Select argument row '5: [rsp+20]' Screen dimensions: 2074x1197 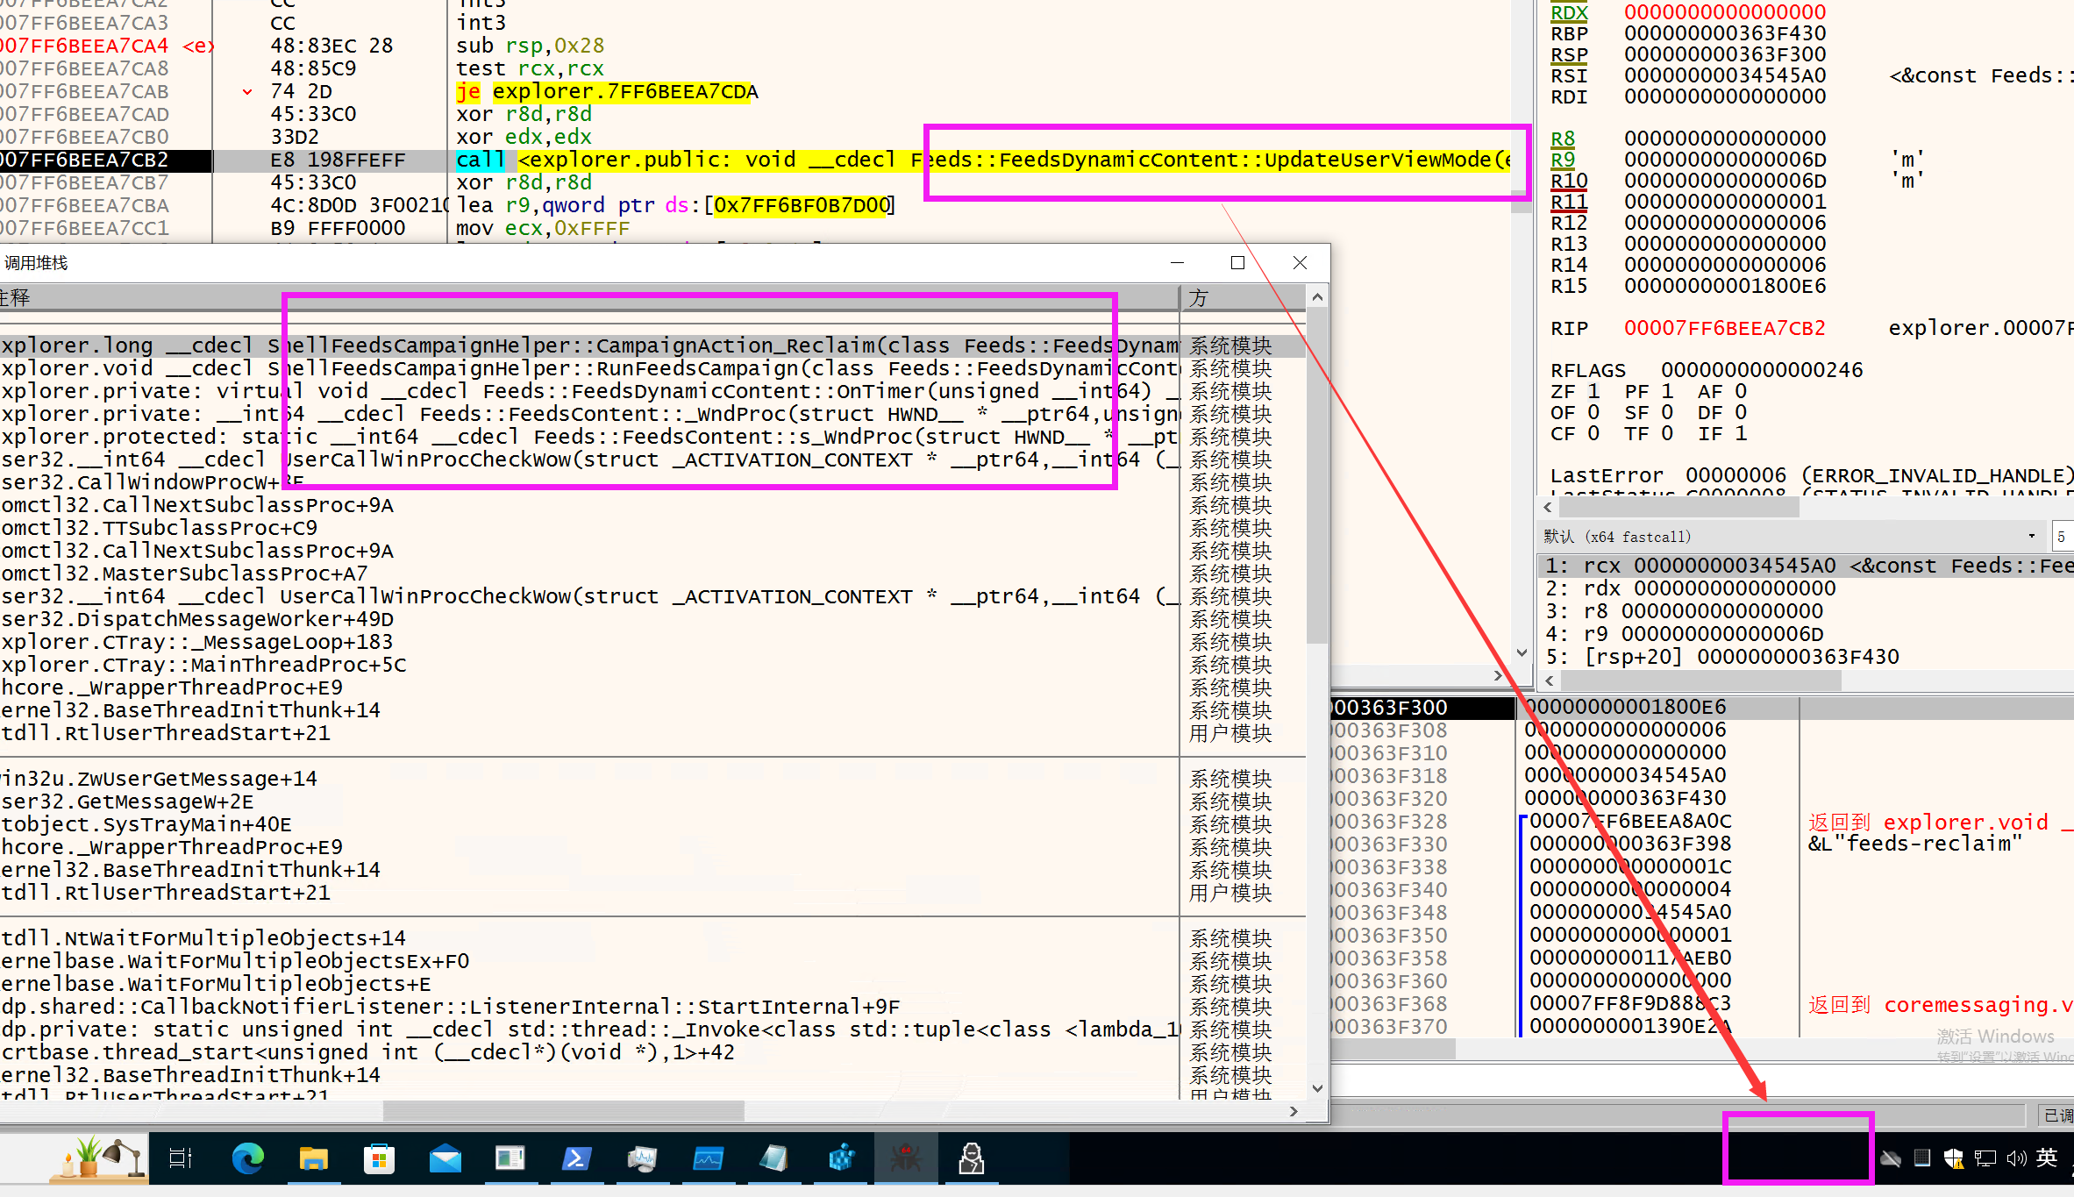pos(1806,657)
